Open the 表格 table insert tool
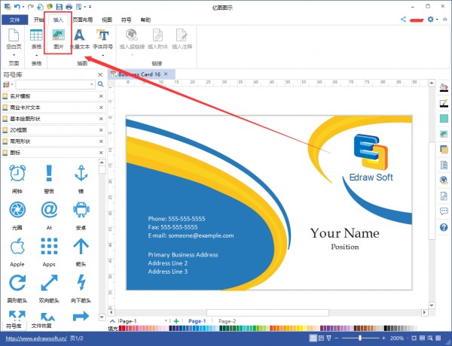The width and height of the screenshot is (452, 346). click(x=35, y=38)
